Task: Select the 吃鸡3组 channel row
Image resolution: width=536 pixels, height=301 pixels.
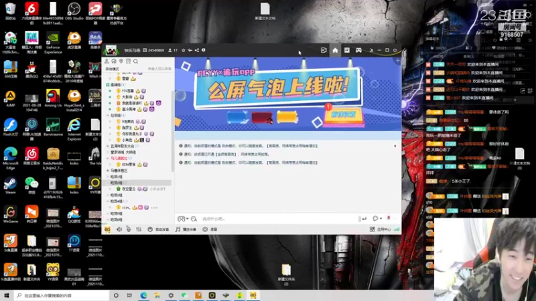Action: pos(137,195)
